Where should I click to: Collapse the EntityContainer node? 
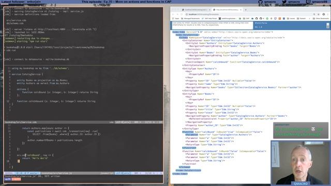pyautogui.click(x=208, y=40)
